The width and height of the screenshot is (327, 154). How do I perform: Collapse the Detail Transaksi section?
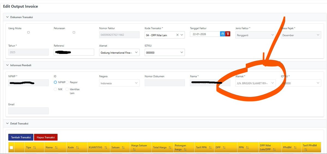[7, 124]
